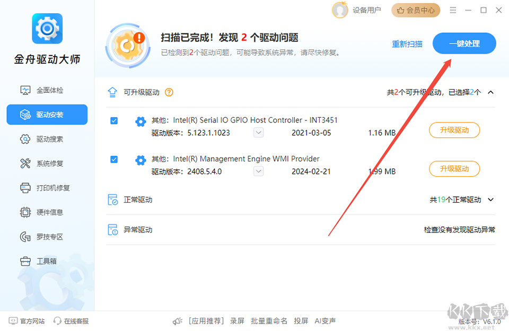Click the 2021-03-05 driver date
This screenshot has width=509, height=331.
click(311, 133)
